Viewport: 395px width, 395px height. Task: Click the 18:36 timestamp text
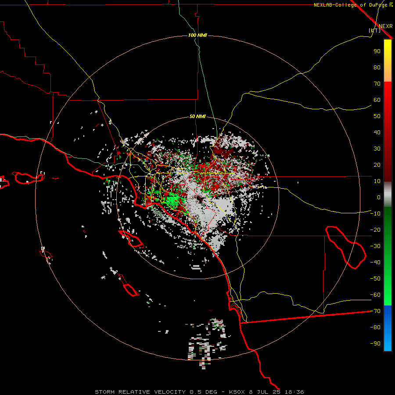click(294, 392)
